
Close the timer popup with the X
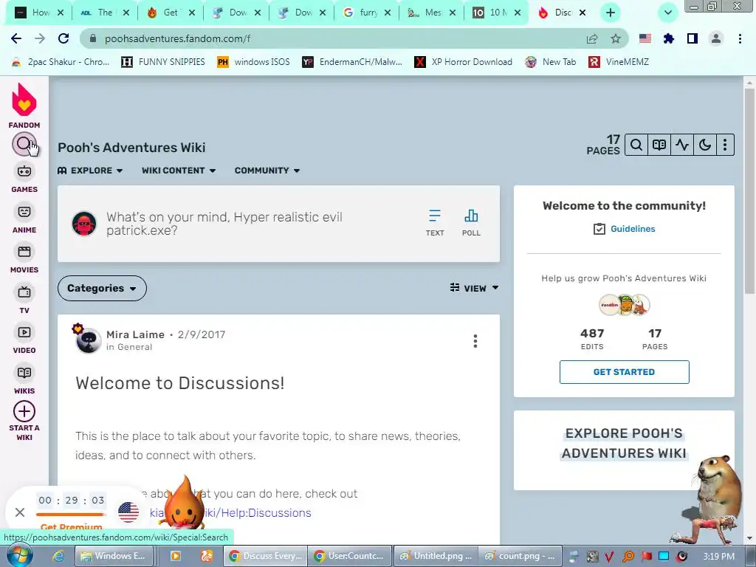(x=20, y=512)
